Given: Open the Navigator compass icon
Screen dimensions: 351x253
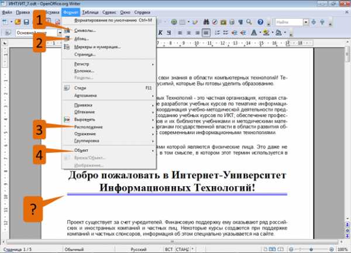Looking at the screenshot, I should 215,22.
